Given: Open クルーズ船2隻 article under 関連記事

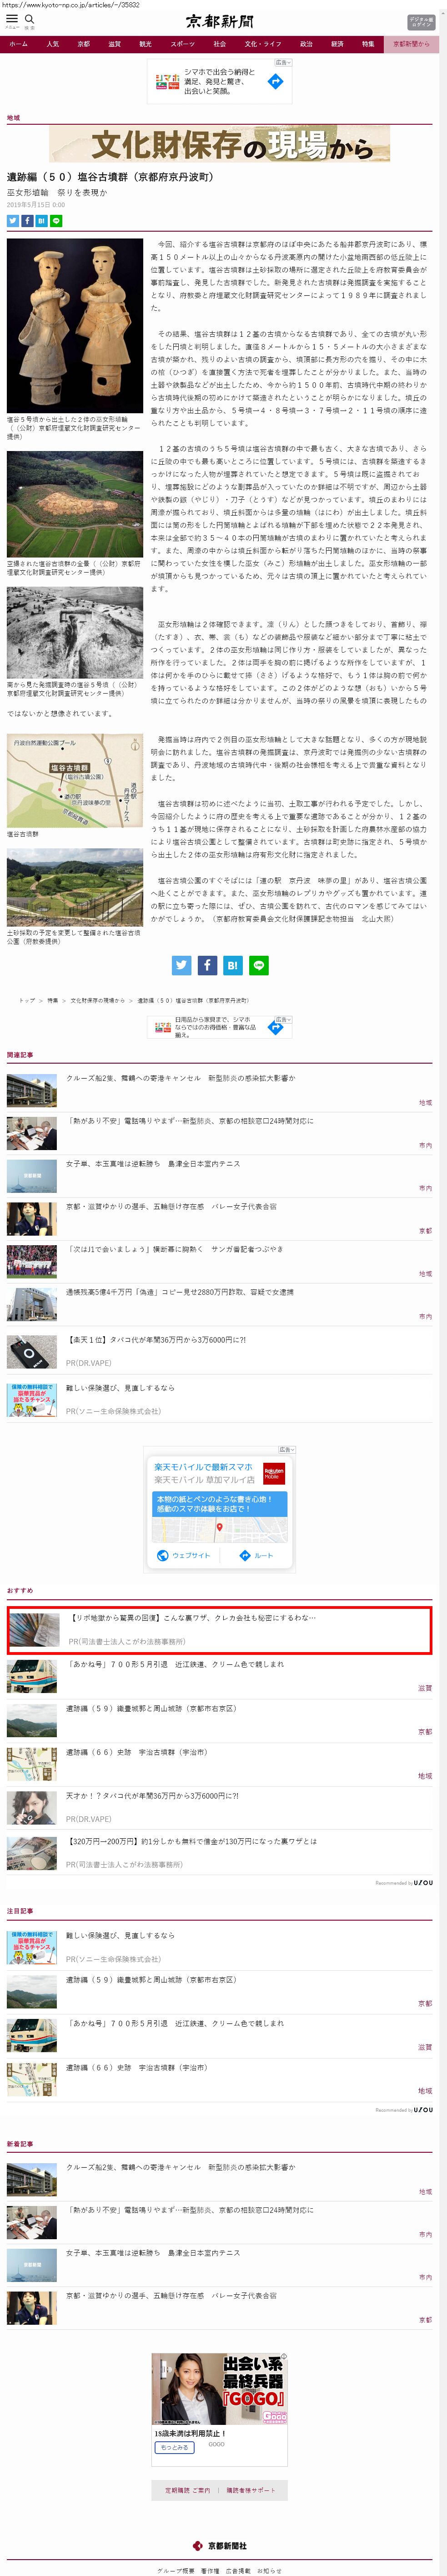Looking at the screenshot, I should [x=181, y=1078].
